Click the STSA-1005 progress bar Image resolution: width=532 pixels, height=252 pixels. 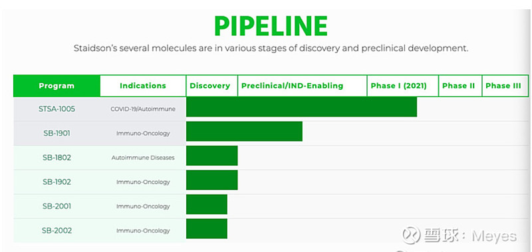pyautogui.click(x=301, y=107)
